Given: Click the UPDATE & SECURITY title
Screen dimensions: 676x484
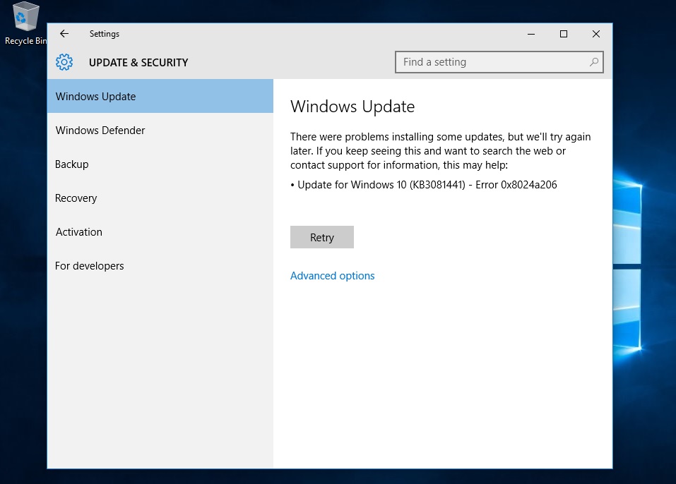Looking at the screenshot, I should [x=138, y=62].
